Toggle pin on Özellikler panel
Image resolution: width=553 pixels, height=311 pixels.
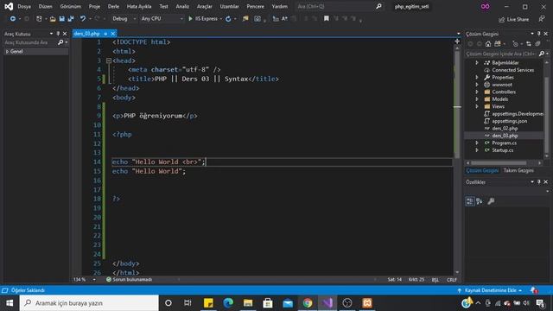539,182
